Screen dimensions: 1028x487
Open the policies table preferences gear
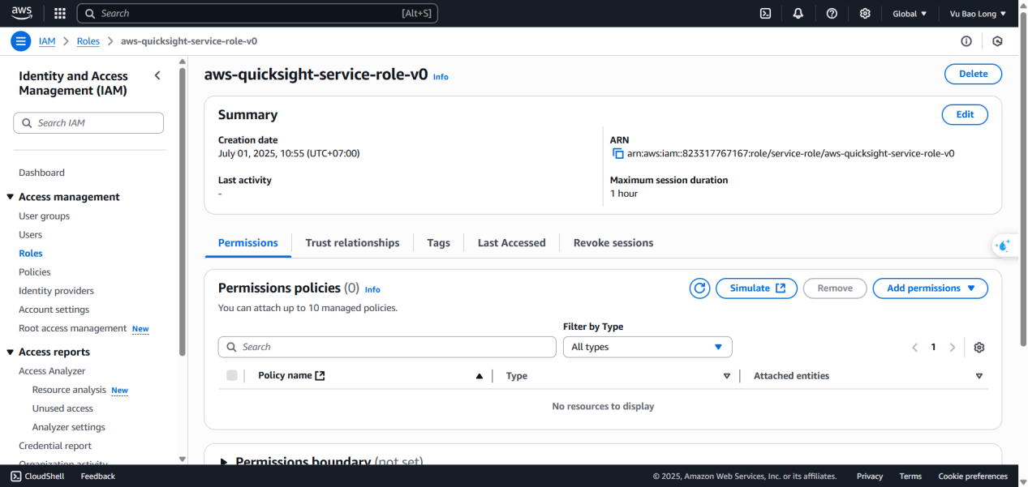pos(979,347)
